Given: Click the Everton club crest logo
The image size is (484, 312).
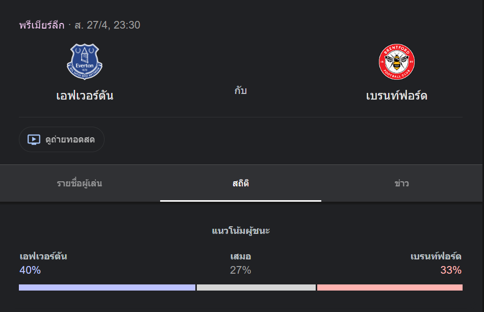Looking at the screenshot, I should [x=85, y=62].
